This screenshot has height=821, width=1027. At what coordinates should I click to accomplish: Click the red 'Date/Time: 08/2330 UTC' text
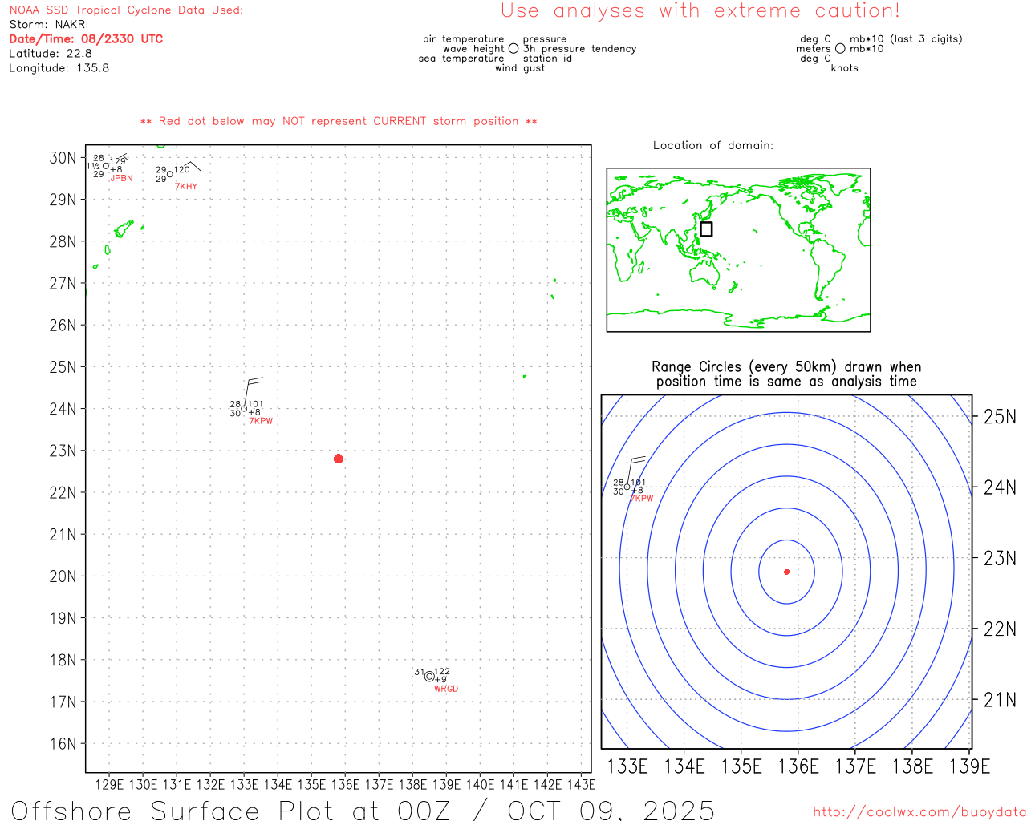[86, 39]
